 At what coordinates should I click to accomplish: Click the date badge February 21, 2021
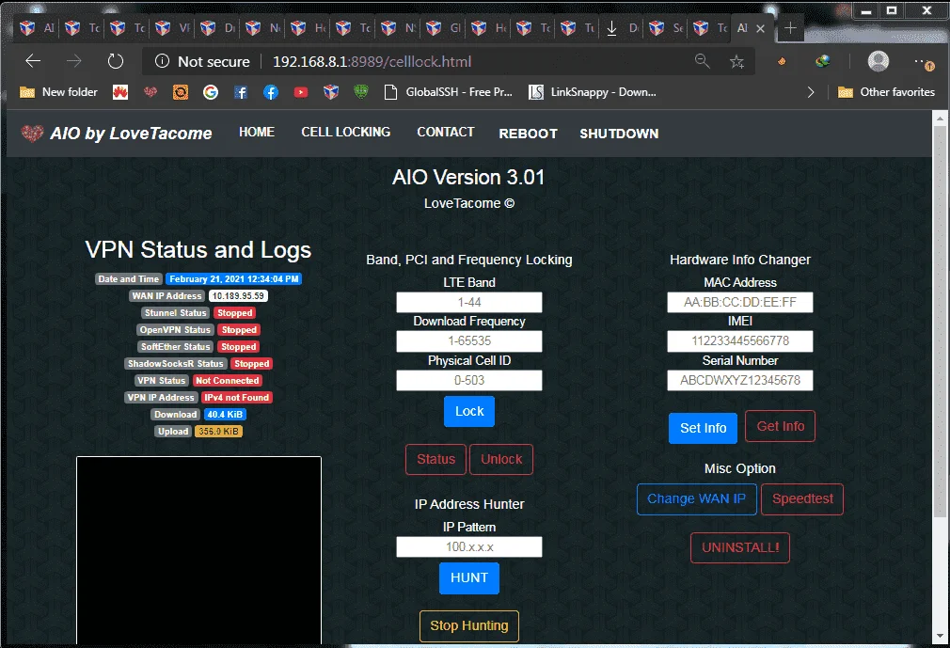(234, 279)
